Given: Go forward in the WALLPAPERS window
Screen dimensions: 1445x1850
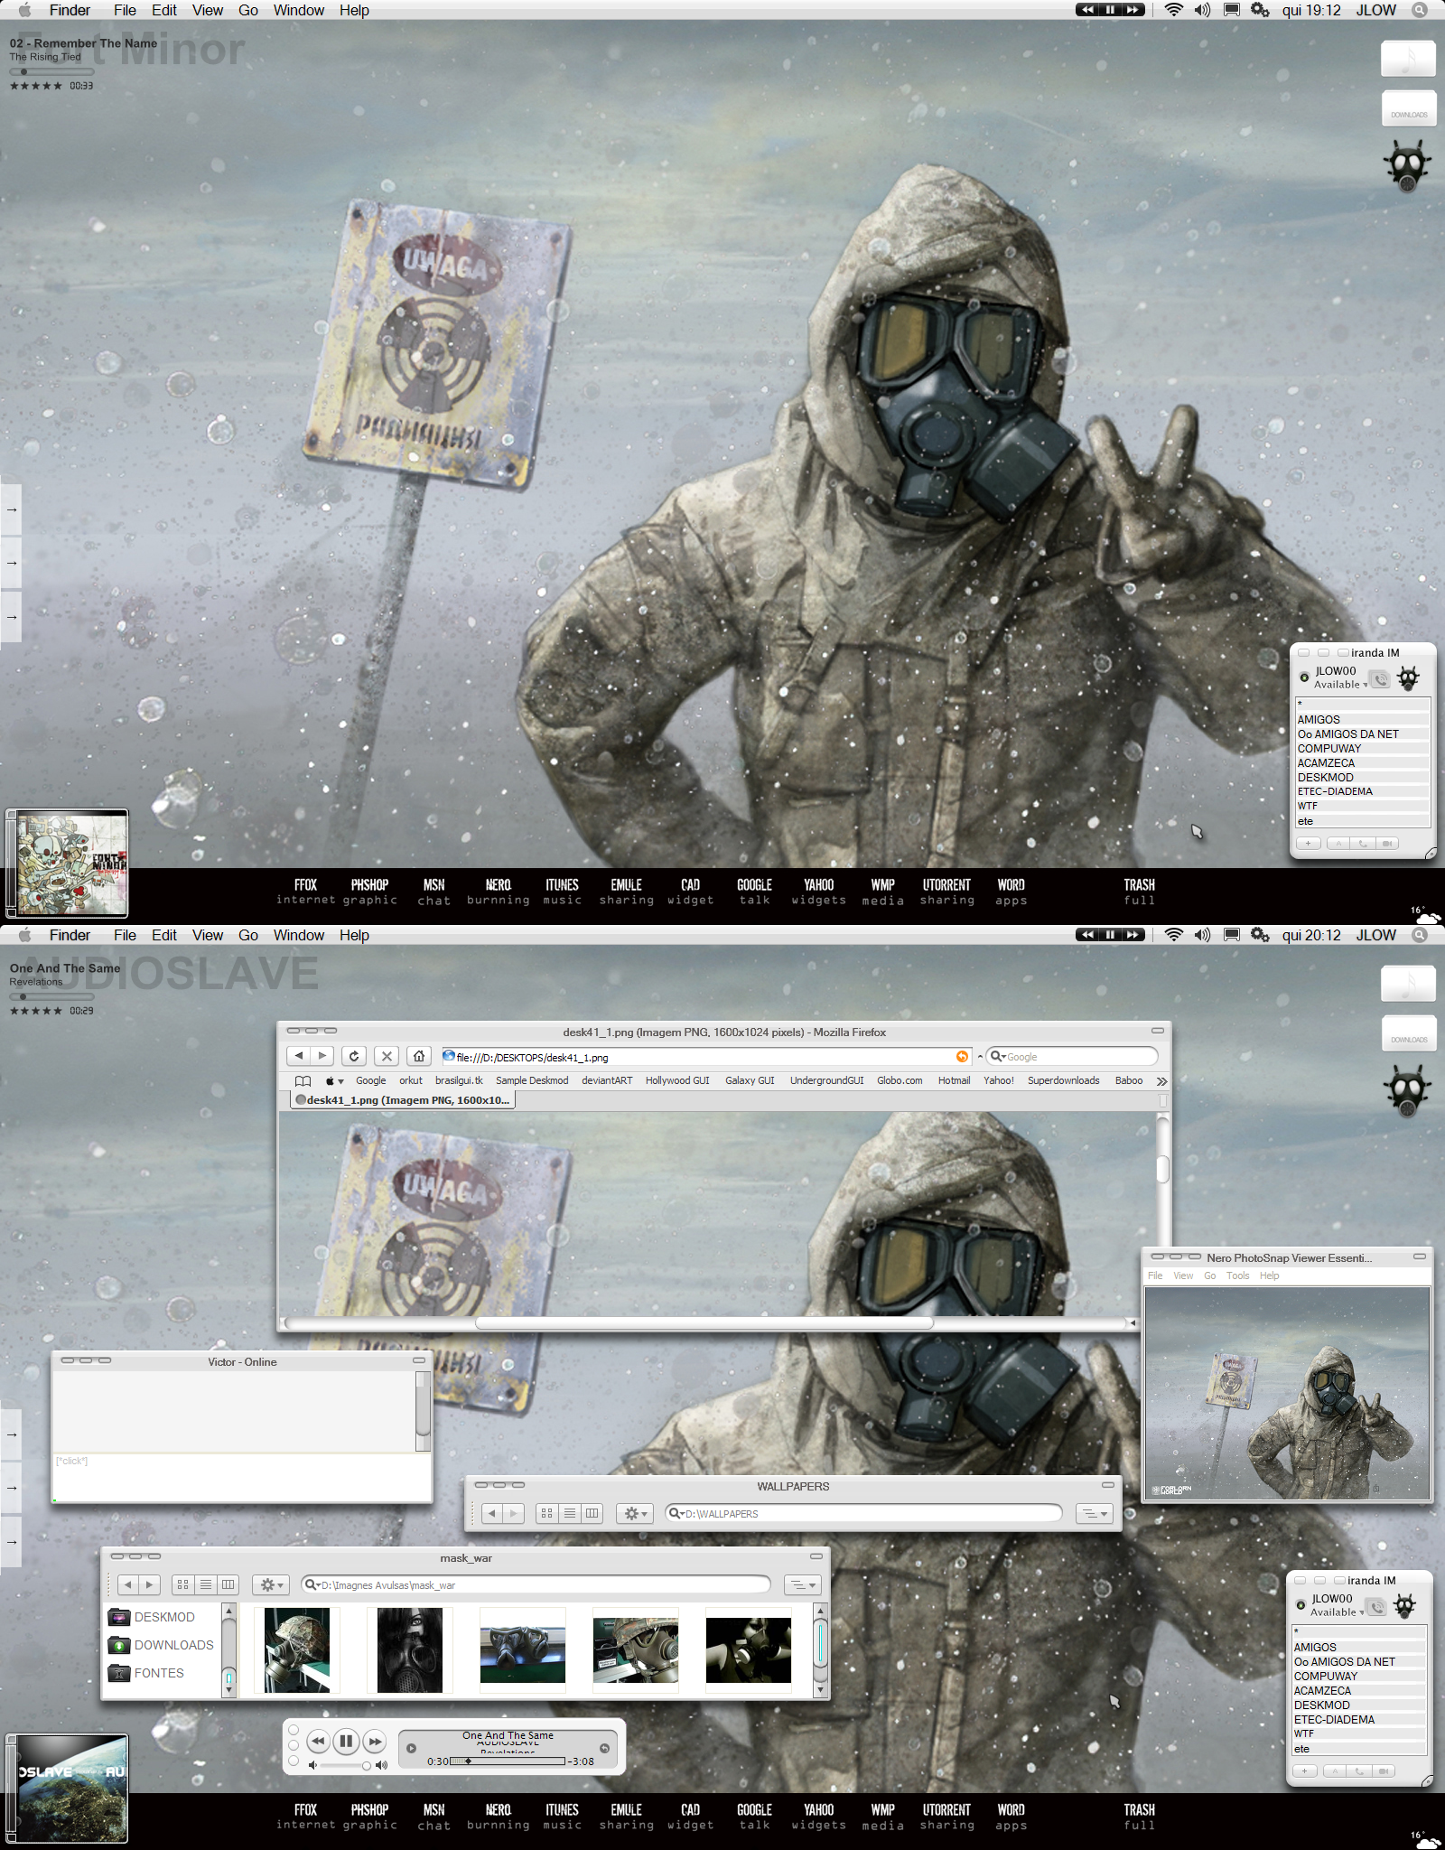Looking at the screenshot, I should (514, 1513).
